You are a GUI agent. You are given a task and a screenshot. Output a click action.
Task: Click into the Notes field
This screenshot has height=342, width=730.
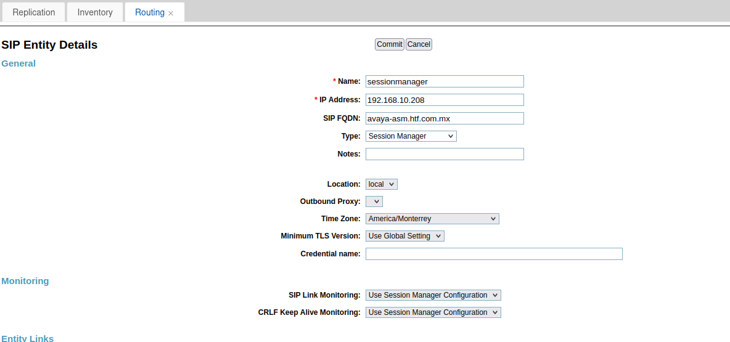coord(445,154)
